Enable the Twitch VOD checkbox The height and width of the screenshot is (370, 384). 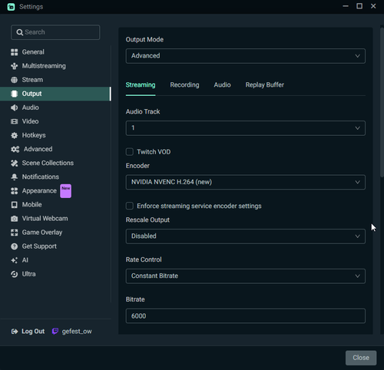pos(130,152)
